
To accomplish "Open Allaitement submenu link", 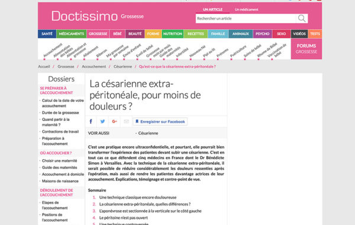I will click(91, 52).
